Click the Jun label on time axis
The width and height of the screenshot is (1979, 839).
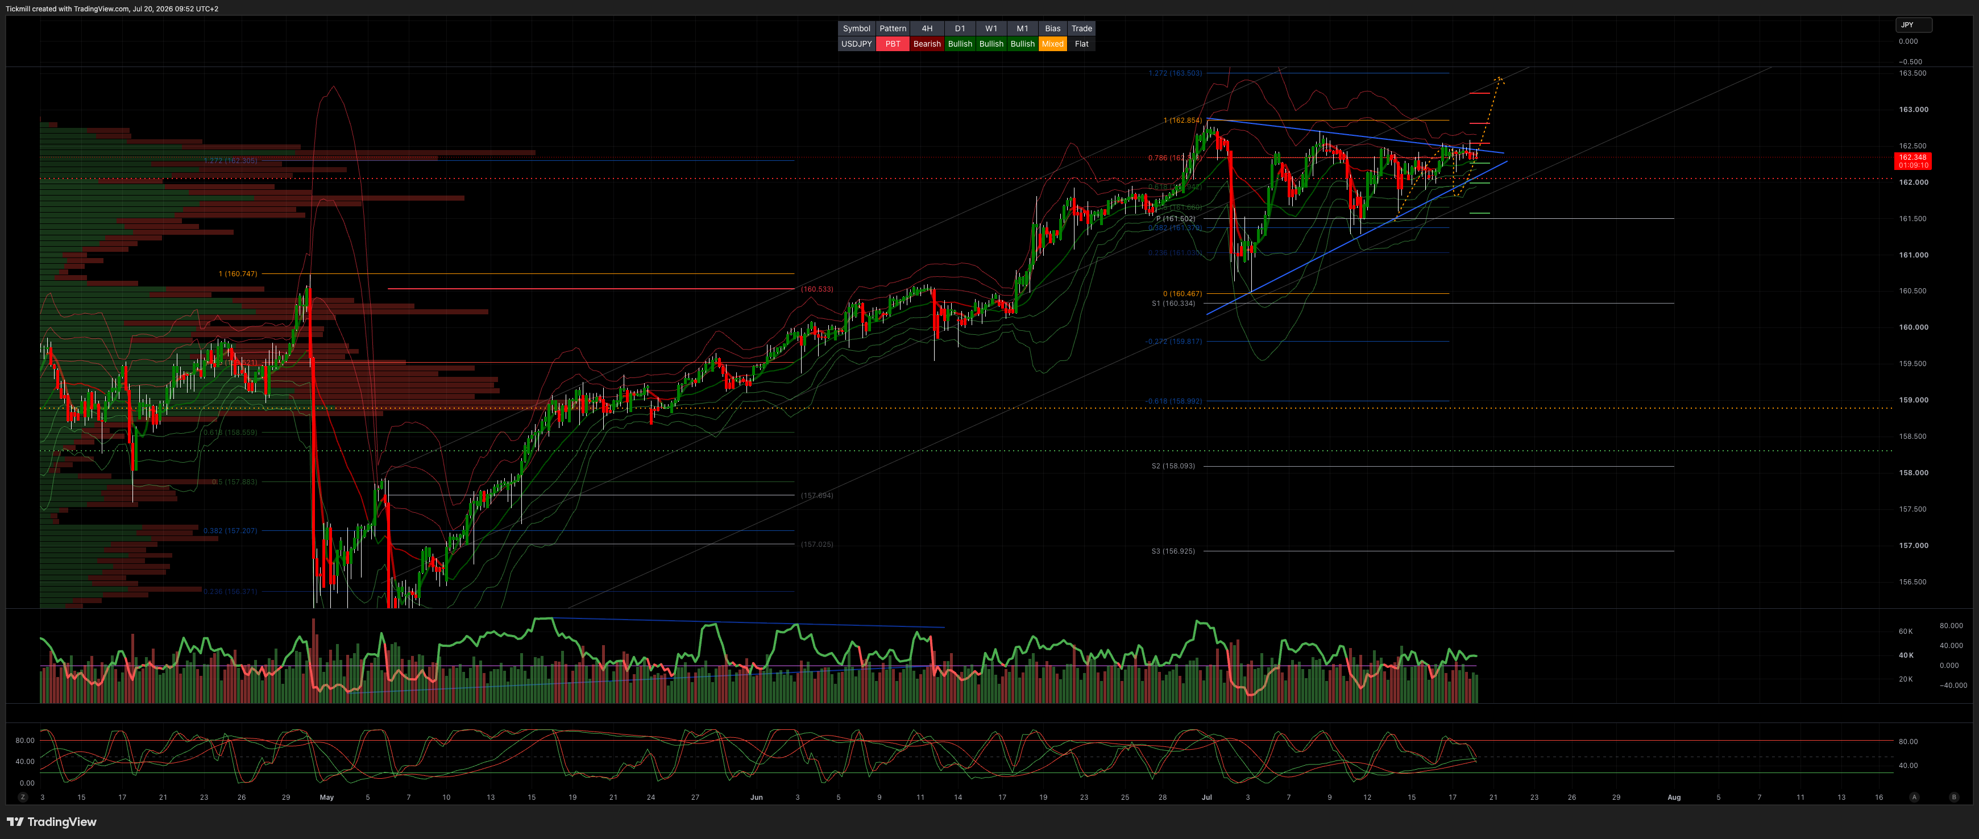tap(757, 798)
